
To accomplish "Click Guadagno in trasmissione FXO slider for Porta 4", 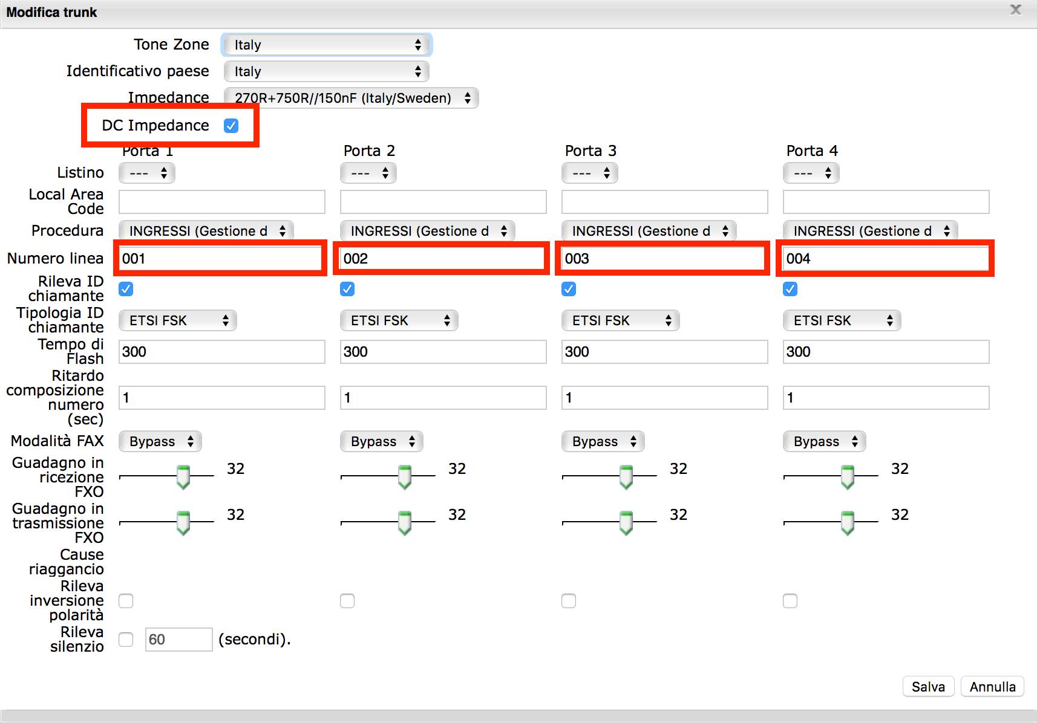I will pos(847,522).
